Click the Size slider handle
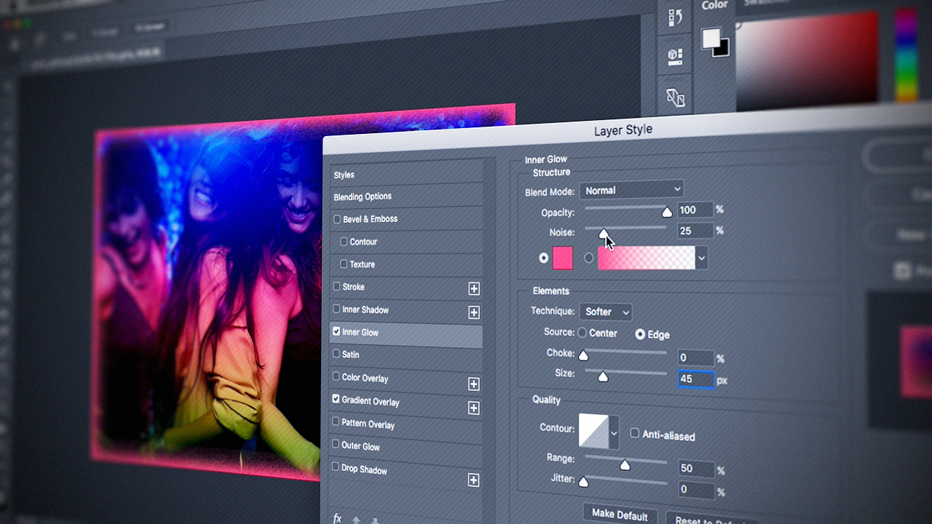This screenshot has width=932, height=524. (x=603, y=376)
